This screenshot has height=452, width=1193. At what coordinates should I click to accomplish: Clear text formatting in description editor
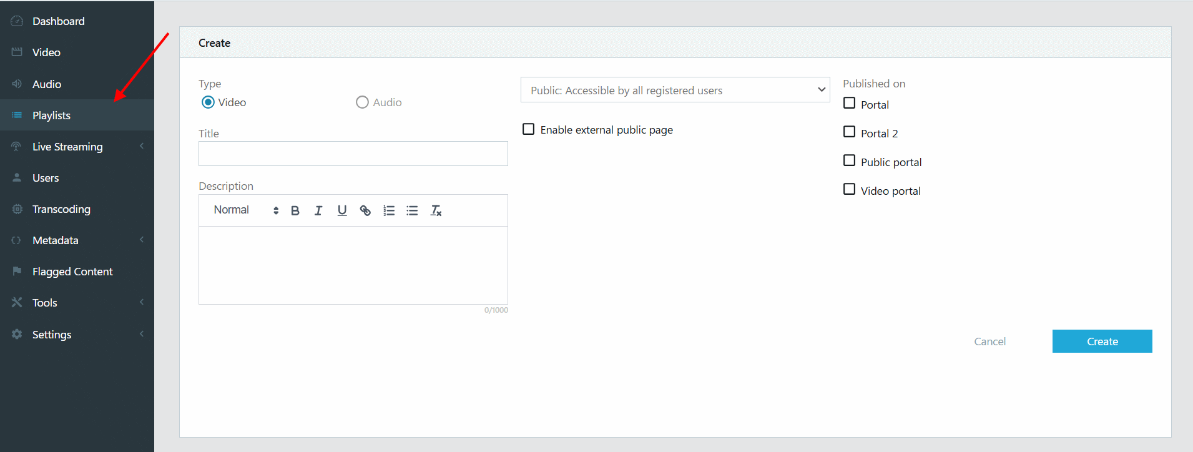click(436, 210)
